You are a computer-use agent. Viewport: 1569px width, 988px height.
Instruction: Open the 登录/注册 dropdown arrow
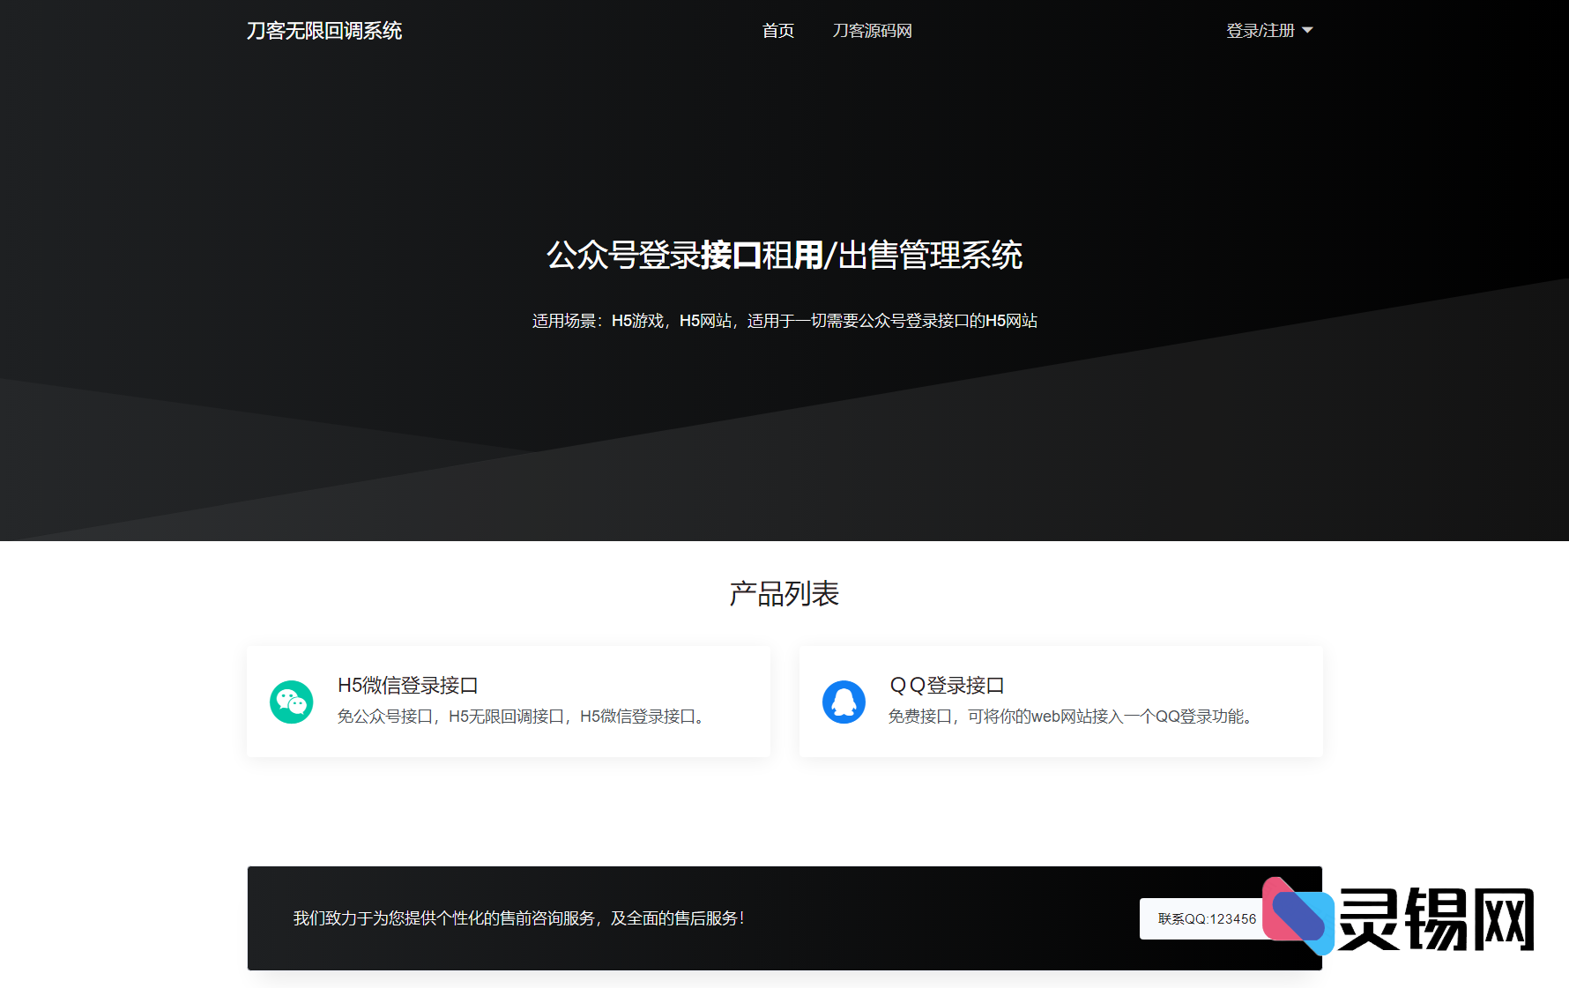(1310, 32)
